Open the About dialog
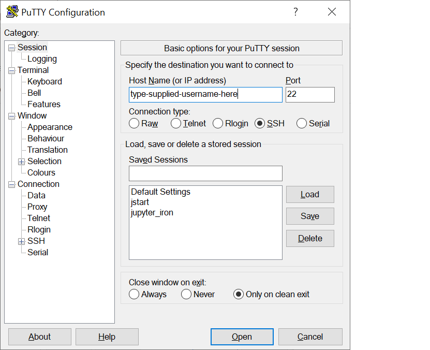The height and width of the screenshot is (350, 430). pyautogui.click(x=40, y=337)
